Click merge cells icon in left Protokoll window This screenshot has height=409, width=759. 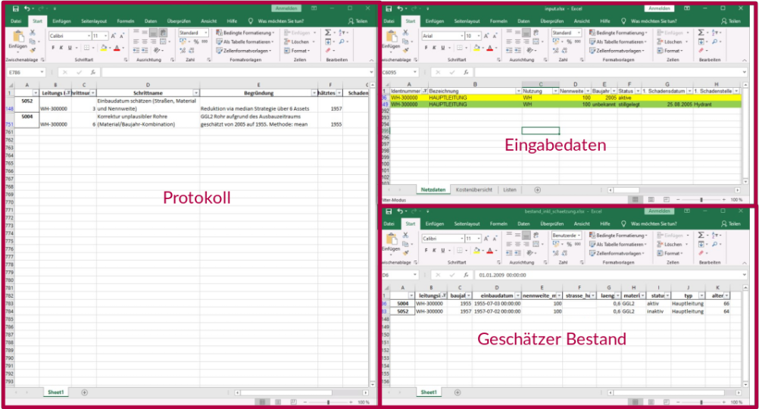click(x=163, y=42)
